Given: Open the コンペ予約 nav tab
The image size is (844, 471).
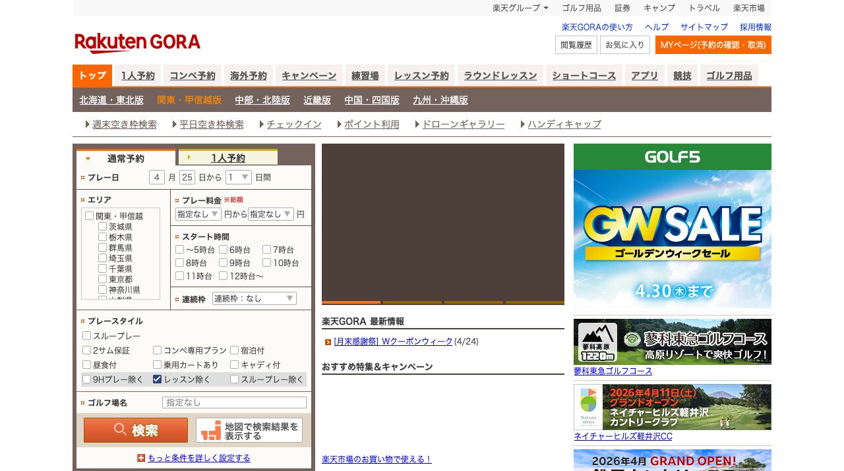Looking at the screenshot, I should (x=193, y=76).
